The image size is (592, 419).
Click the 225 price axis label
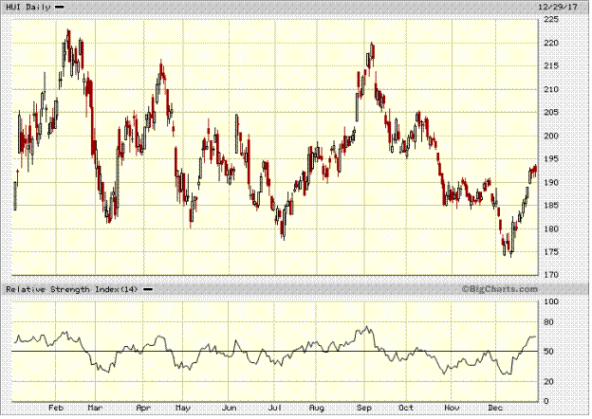(x=551, y=20)
